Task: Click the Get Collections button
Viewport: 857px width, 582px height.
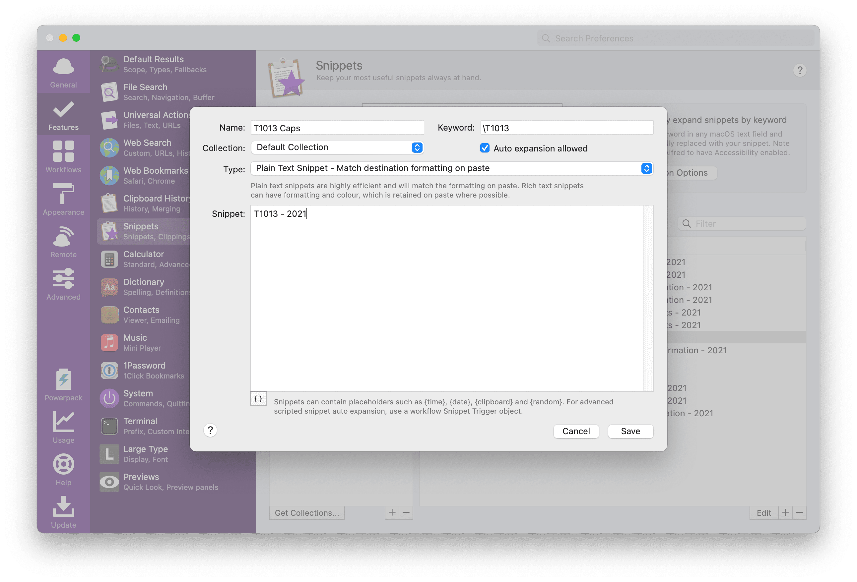Action: [307, 513]
